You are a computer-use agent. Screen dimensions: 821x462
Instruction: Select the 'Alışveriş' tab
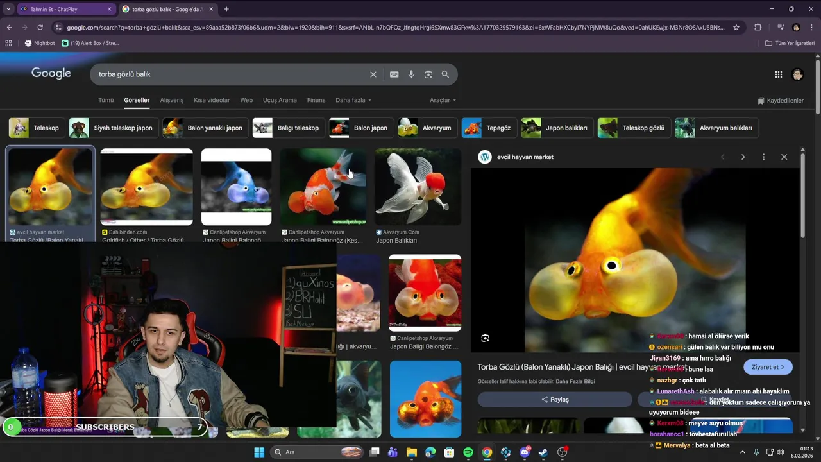172,100
